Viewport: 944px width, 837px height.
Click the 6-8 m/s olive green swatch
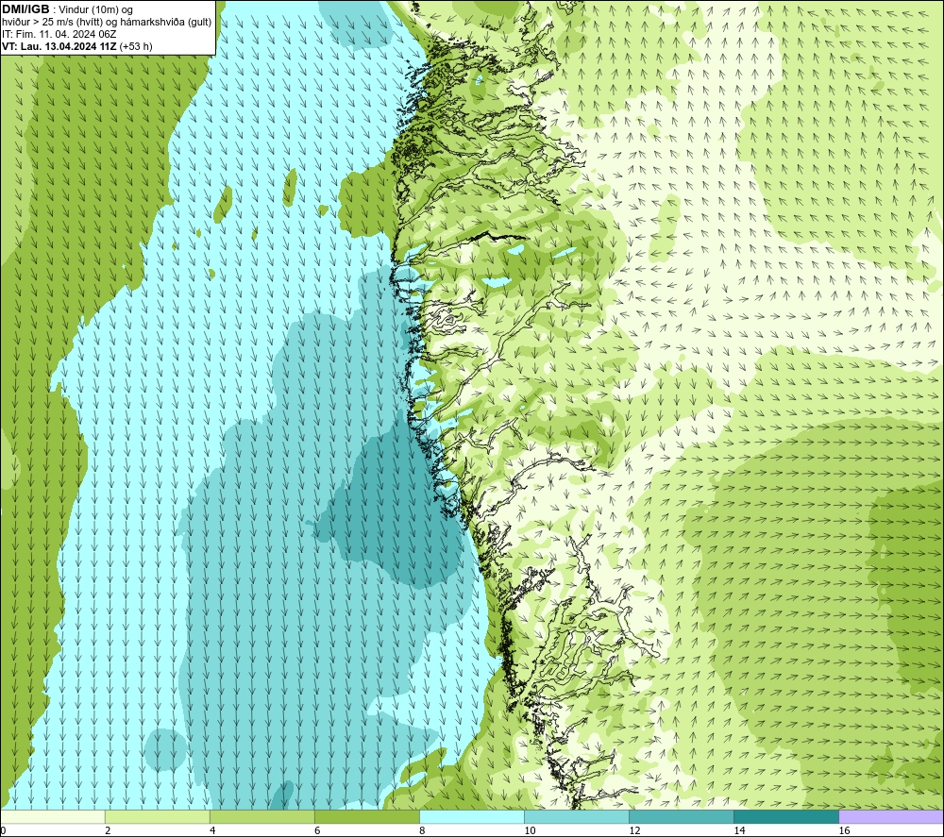click(366, 817)
